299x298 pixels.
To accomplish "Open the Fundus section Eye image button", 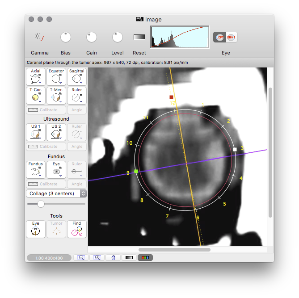I will [56, 170].
